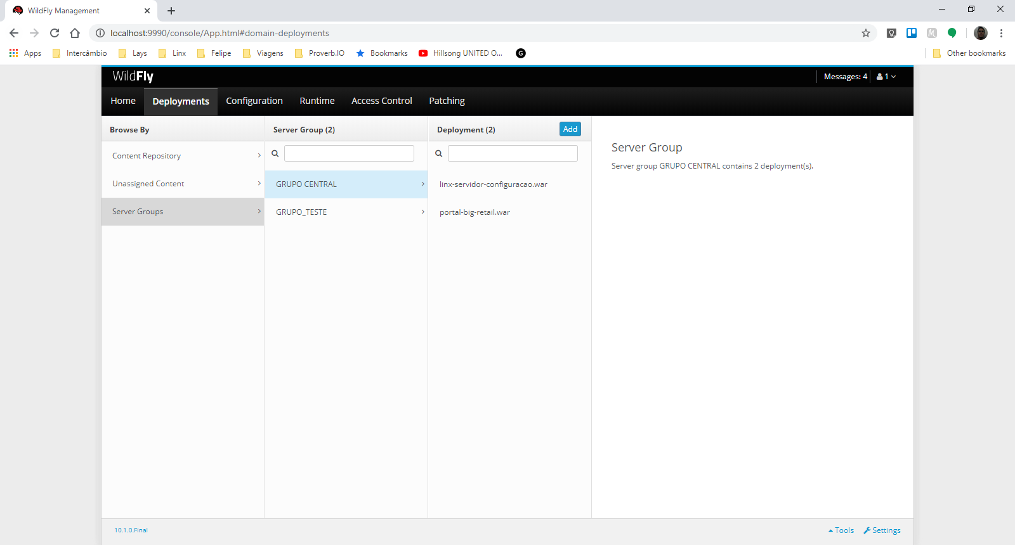View site information icon in address bar
This screenshot has width=1015, height=545.
tap(100, 33)
